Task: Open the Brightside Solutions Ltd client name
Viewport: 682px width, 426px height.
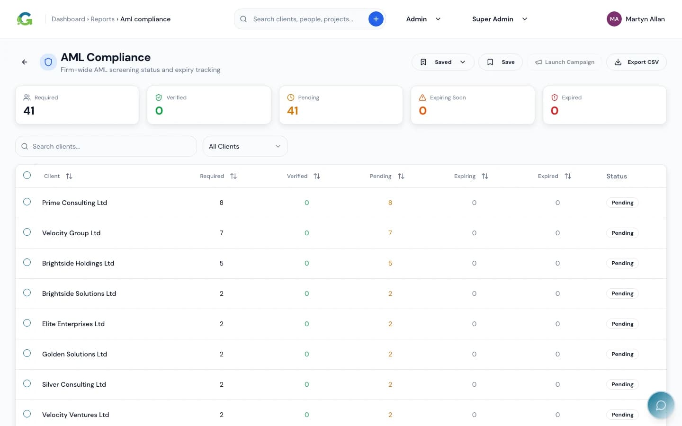Action: coord(79,293)
